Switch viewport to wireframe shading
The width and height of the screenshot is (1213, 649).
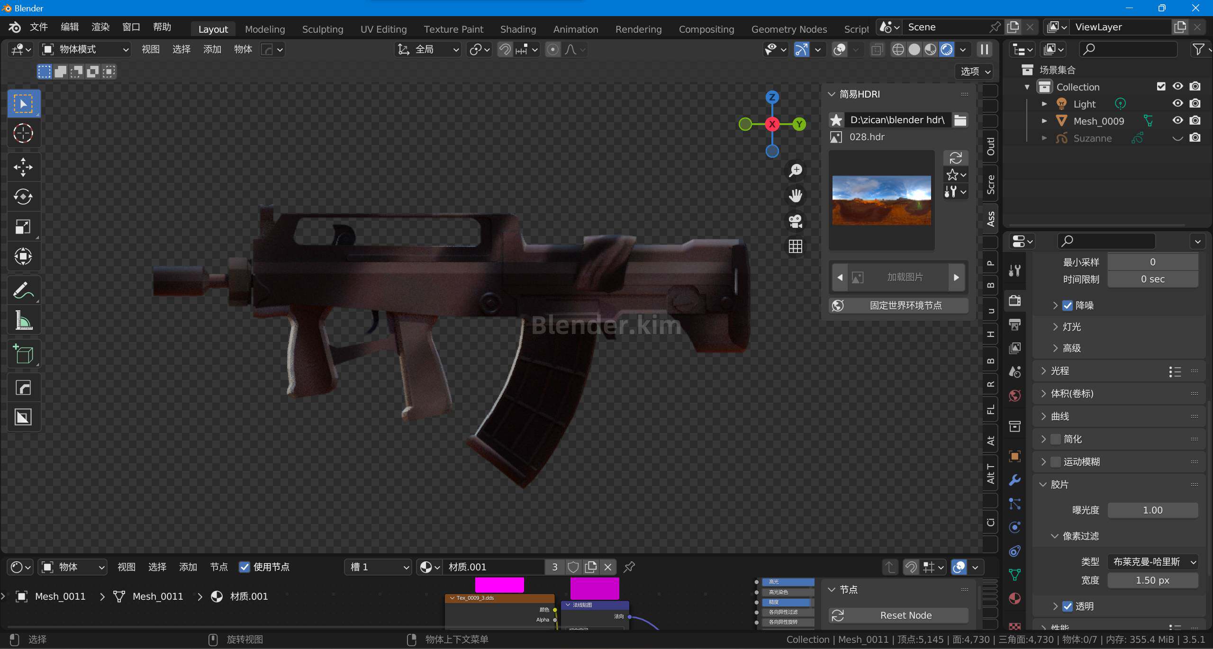[897, 49]
